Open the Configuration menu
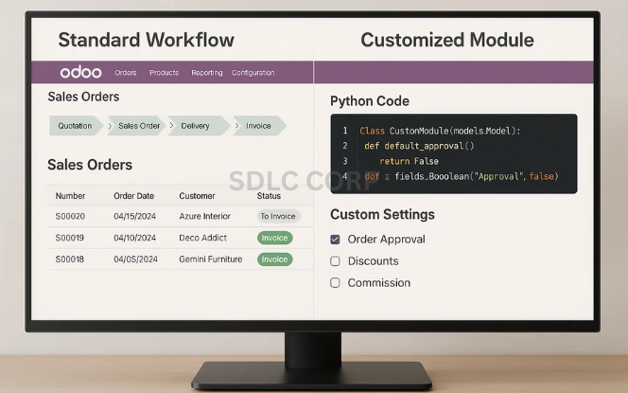628x393 pixels. click(253, 73)
